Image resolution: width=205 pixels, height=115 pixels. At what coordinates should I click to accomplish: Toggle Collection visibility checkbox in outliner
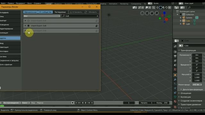pos(181,14)
